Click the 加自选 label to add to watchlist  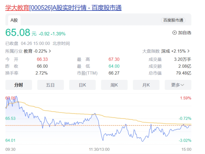tap(185, 33)
